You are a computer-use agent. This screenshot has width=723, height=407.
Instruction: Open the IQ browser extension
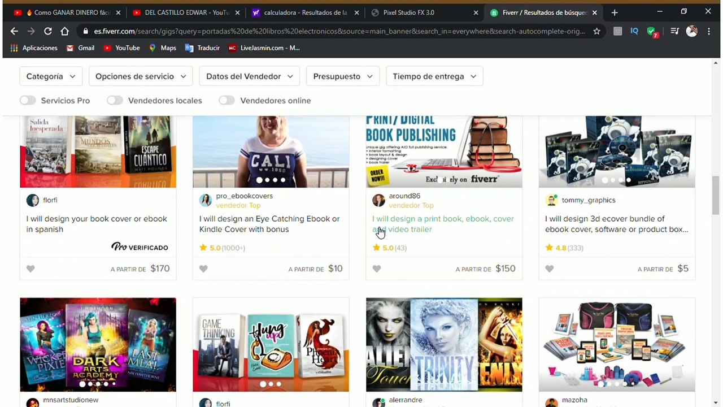tap(634, 31)
